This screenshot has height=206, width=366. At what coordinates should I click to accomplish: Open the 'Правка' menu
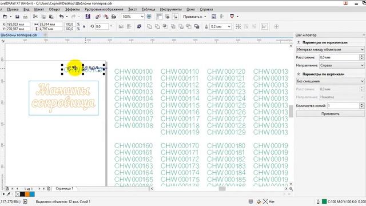point(13,9)
